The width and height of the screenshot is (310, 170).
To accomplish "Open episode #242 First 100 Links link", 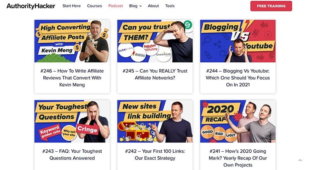I will [x=155, y=154].
